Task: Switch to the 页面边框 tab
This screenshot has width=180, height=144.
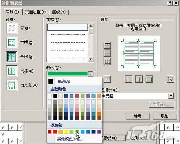Action: tap(36, 12)
